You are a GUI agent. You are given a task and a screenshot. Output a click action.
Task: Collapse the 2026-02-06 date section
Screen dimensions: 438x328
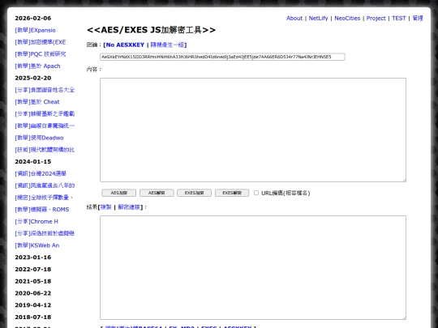click(33, 18)
